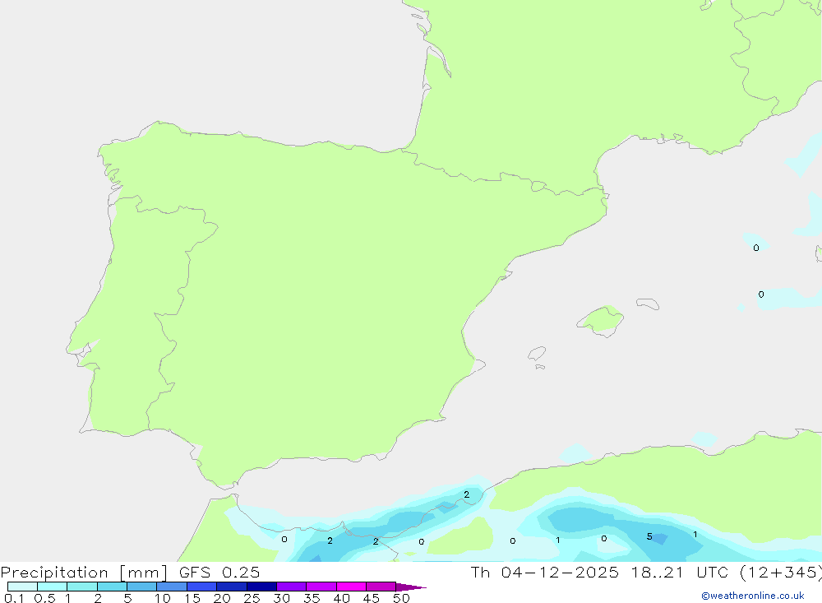Image resolution: width=822 pixels, height=603 pixels.
Task: Pick the 30–35 mm violet legend swatch
Action: [x=291, y=587]
